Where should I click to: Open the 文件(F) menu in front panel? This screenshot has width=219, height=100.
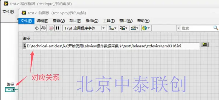[26, 21]
